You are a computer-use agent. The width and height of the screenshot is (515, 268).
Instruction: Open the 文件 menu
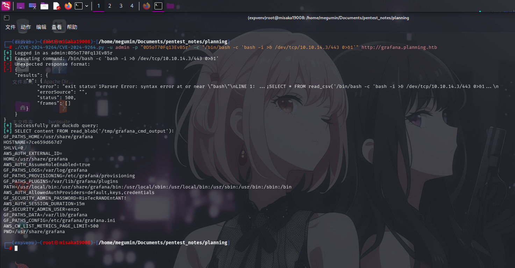[x=10, y=27]
